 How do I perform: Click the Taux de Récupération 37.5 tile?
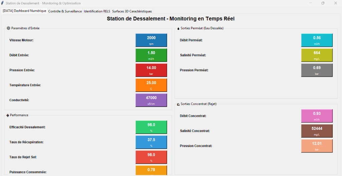coord(151,142)
